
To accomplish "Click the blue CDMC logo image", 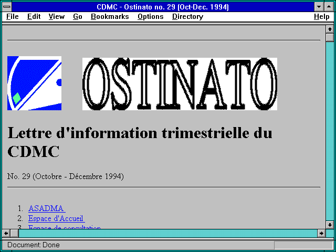I will [x=34, y=83].
